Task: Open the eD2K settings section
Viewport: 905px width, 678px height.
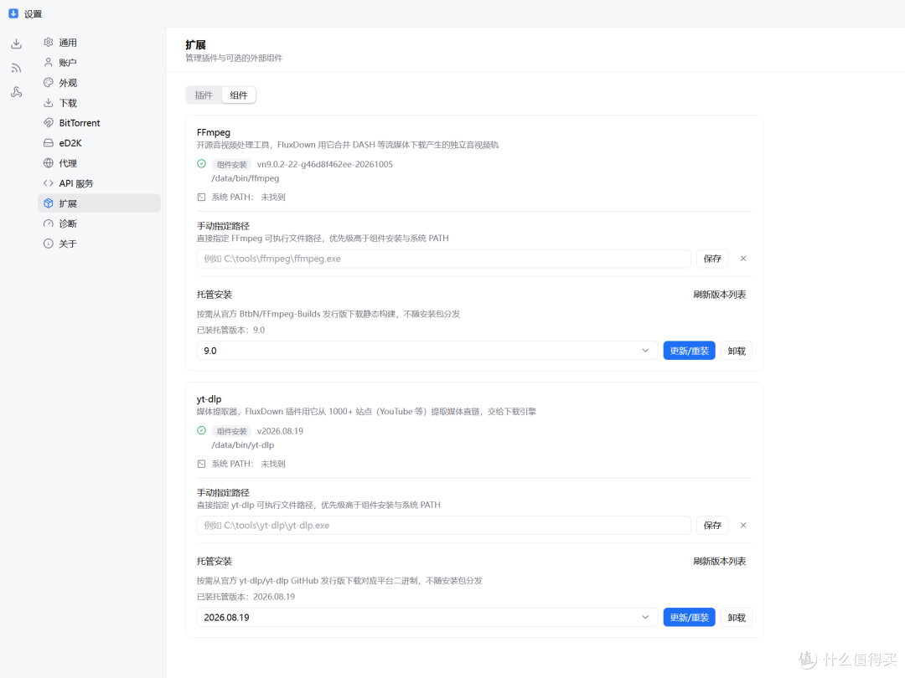Action: 99,143
